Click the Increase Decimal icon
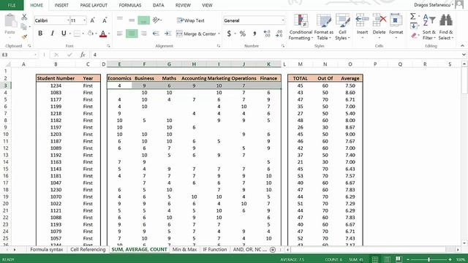468x263 pixels. [267, 34]
